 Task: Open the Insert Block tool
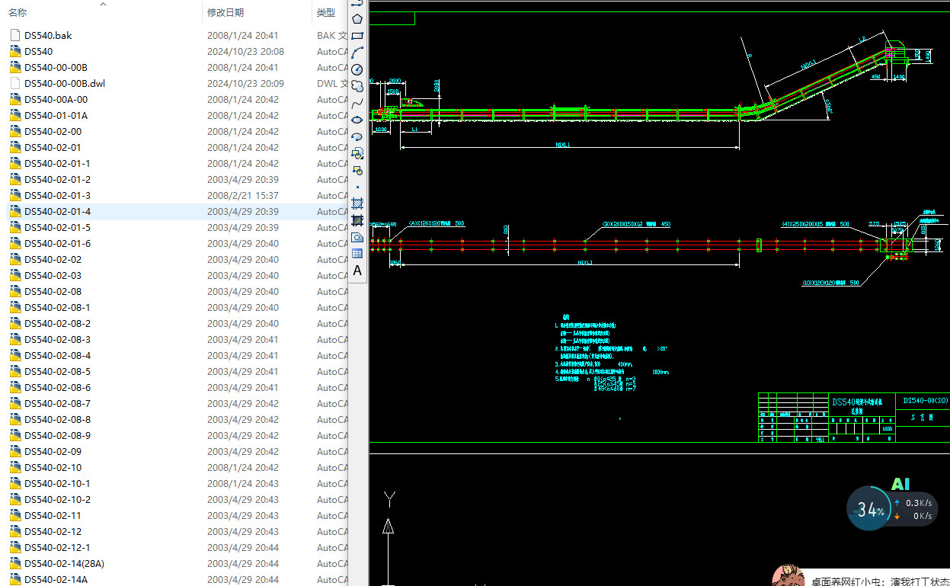357,153
